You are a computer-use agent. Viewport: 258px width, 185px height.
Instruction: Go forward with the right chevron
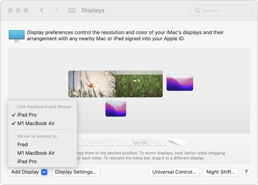pos(56,10)
